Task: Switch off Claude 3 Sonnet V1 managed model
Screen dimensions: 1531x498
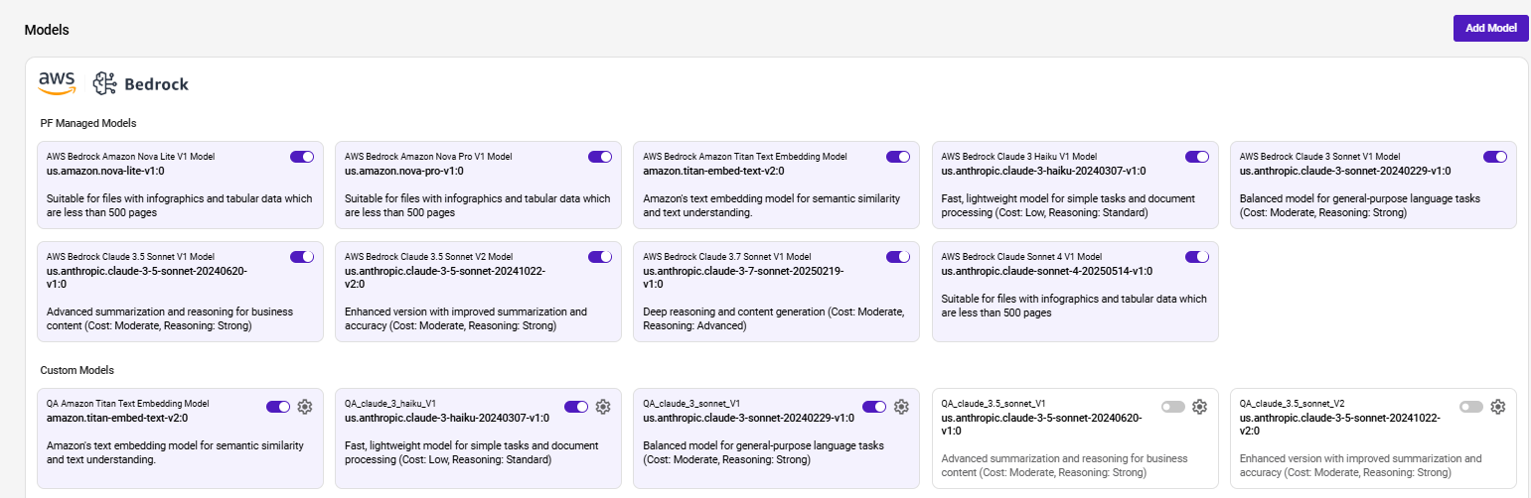Action: point(1495,157)
